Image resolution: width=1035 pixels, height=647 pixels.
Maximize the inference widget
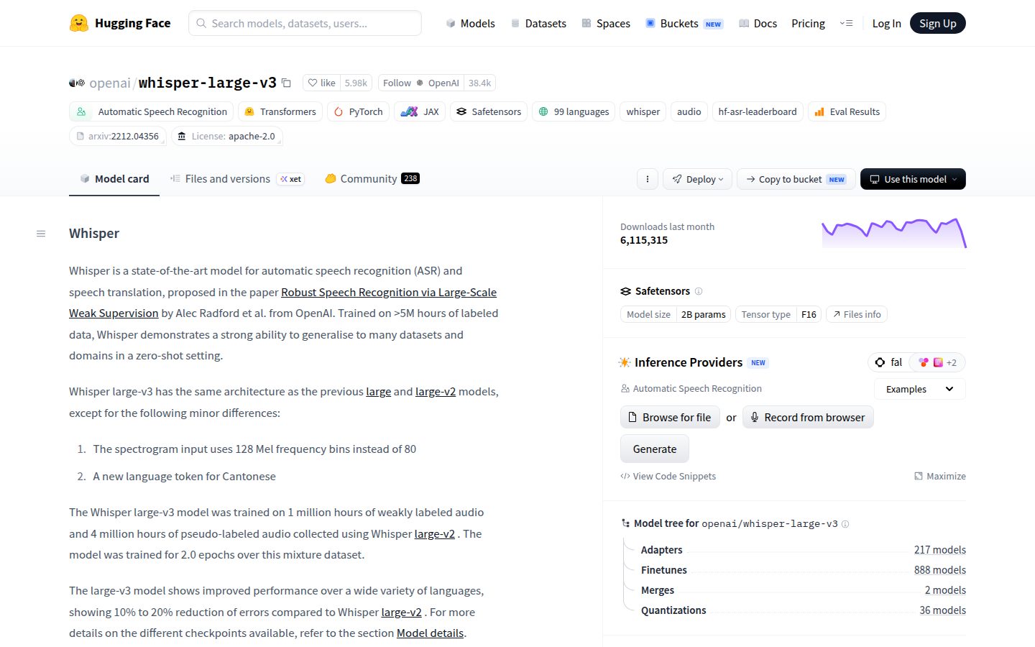(939, 476)
